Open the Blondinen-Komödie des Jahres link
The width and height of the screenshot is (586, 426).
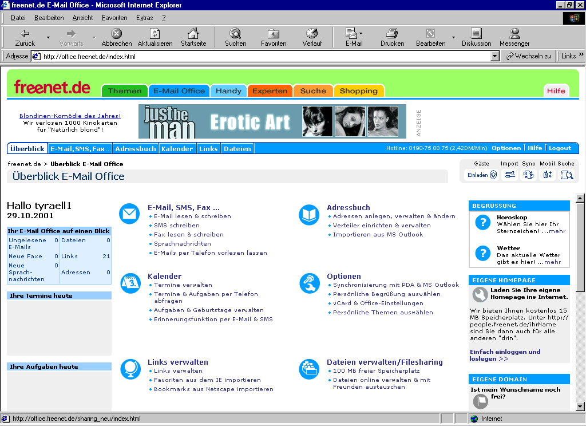point(70,116)
